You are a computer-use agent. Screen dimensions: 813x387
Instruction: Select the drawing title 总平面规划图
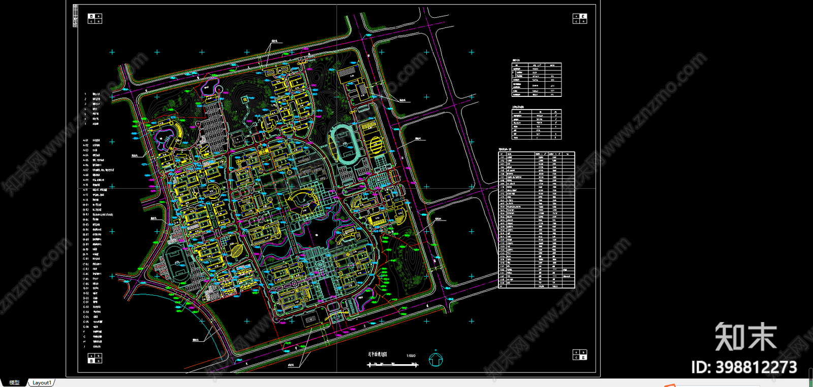point(378,355)
